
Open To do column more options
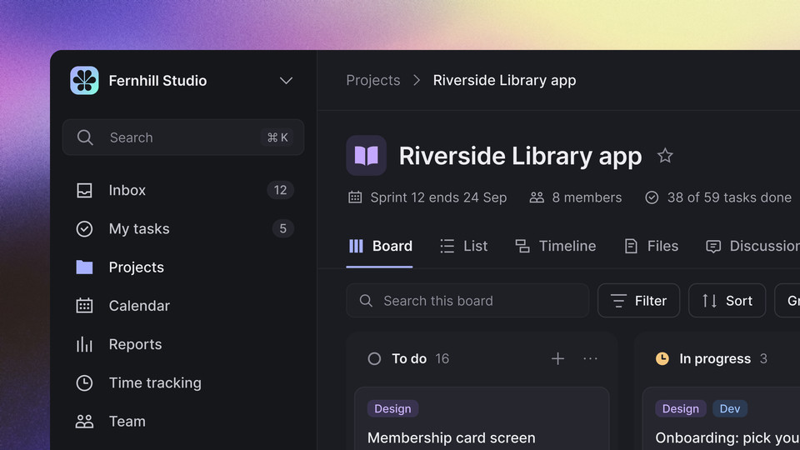coord(590,359)
